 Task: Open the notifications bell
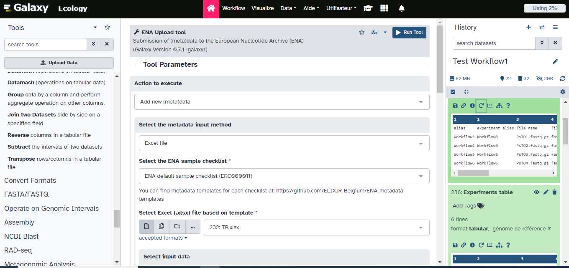(402, 8)
